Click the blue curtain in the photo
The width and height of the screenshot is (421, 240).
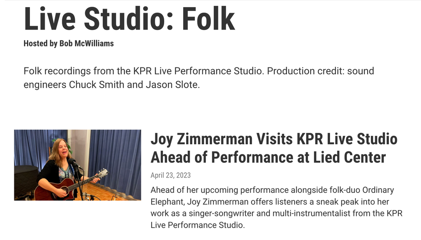coord(116,156)
